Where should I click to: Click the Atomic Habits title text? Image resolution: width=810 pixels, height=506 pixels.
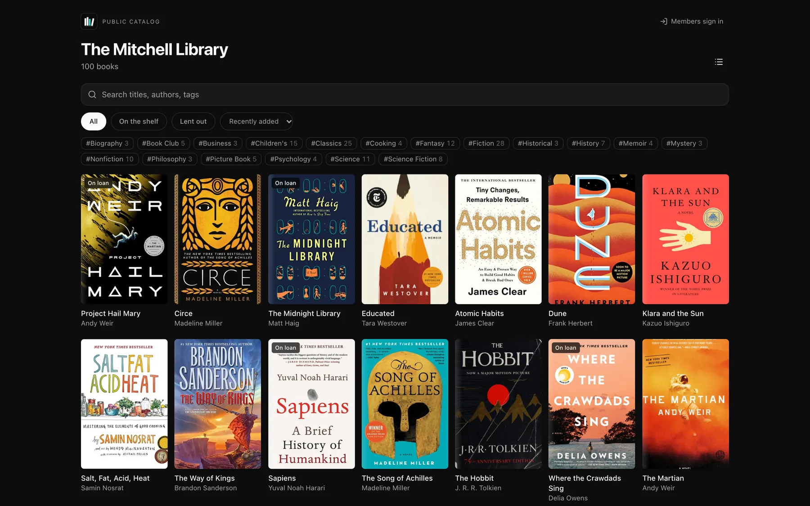click(x=479, y=313)
